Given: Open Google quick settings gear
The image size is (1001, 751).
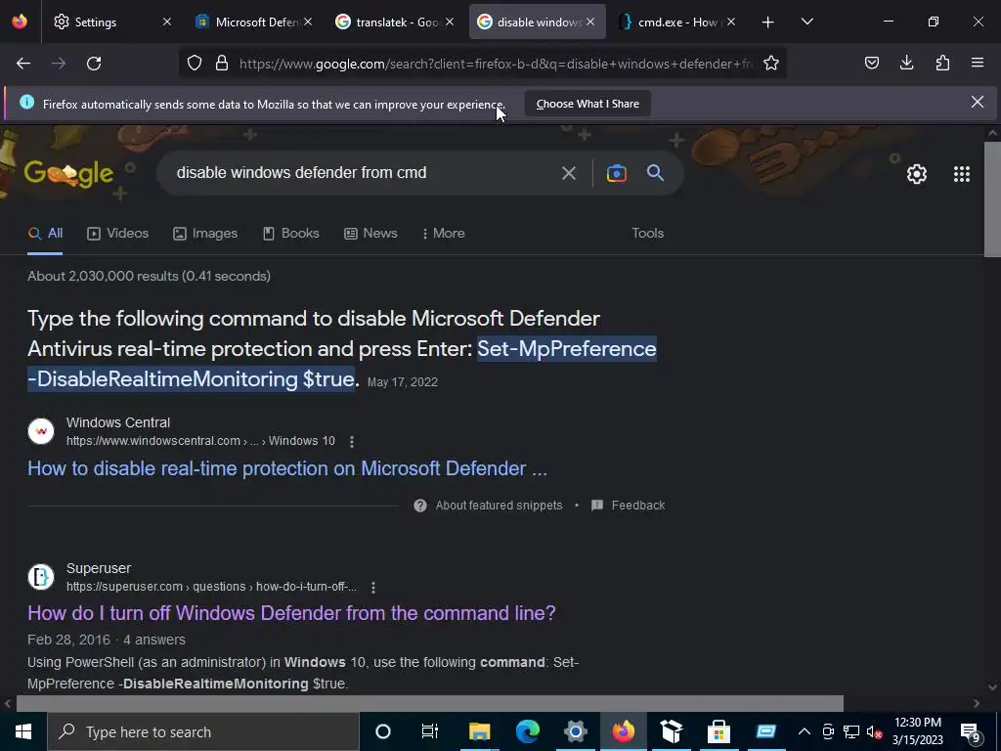Looking at the screenshot, I should (917, 174).
